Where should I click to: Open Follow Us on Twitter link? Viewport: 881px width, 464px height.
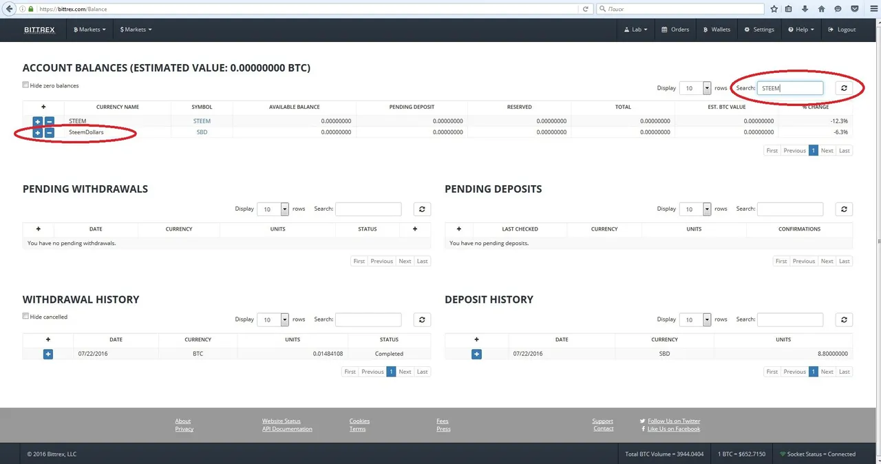pos(674,421)
